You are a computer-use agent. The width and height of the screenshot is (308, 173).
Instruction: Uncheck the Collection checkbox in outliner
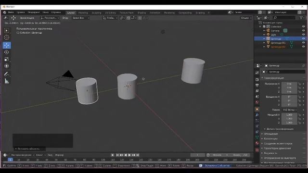coord(264,26)
